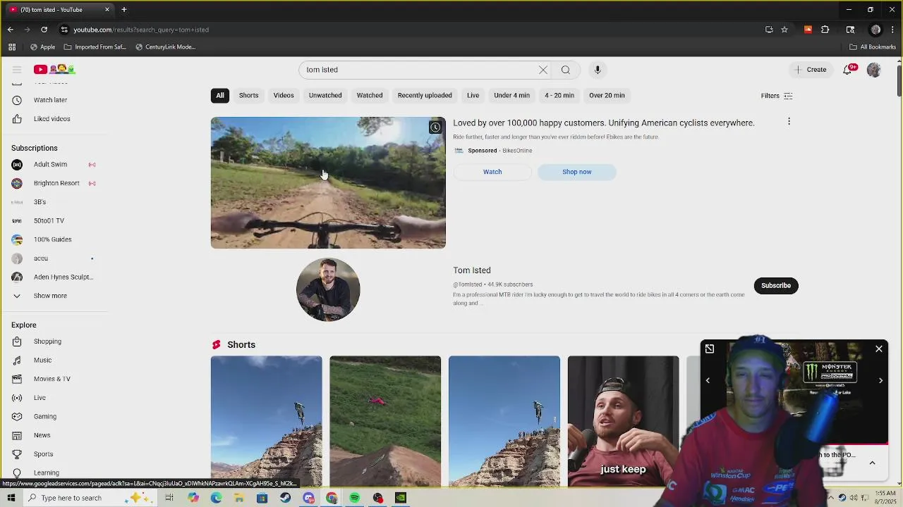
Task: Filter by Recently uploaded
Action: pos(425,96)
